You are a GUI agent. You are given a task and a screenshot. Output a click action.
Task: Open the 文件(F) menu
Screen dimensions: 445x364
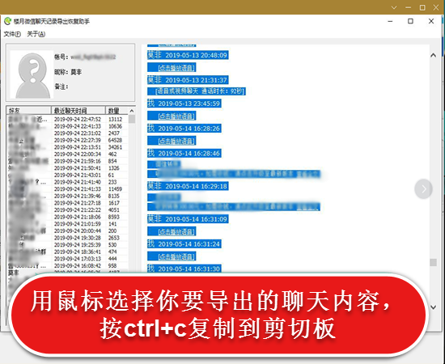click(12, 34)
